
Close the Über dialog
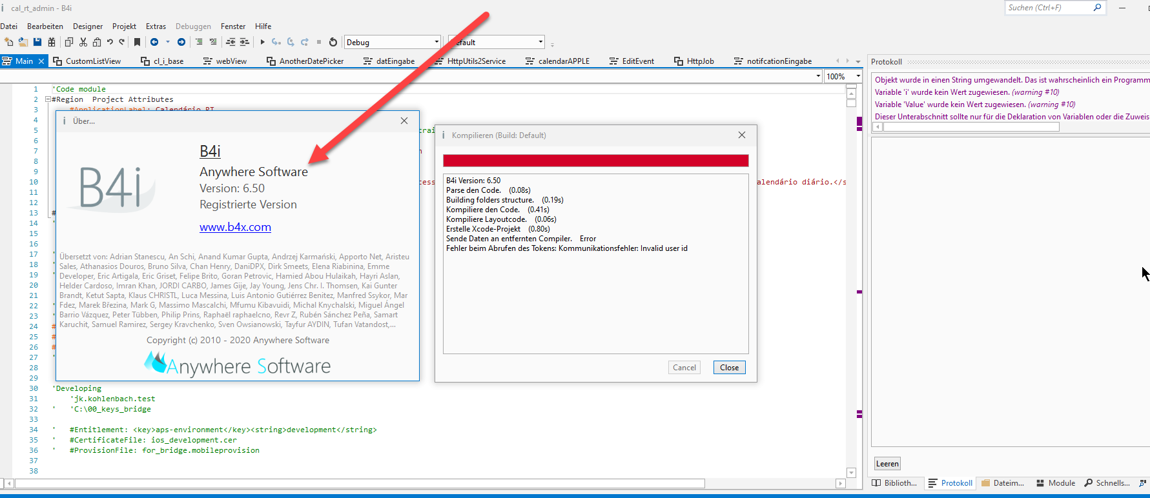(x=404, y=121)
